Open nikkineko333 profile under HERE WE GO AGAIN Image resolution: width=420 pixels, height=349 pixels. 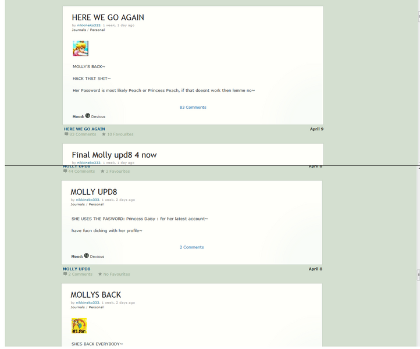coord(89,26)
